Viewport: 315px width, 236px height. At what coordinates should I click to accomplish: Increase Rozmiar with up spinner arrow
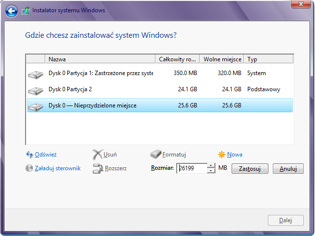pyautogui.click(x=211, y=166)
